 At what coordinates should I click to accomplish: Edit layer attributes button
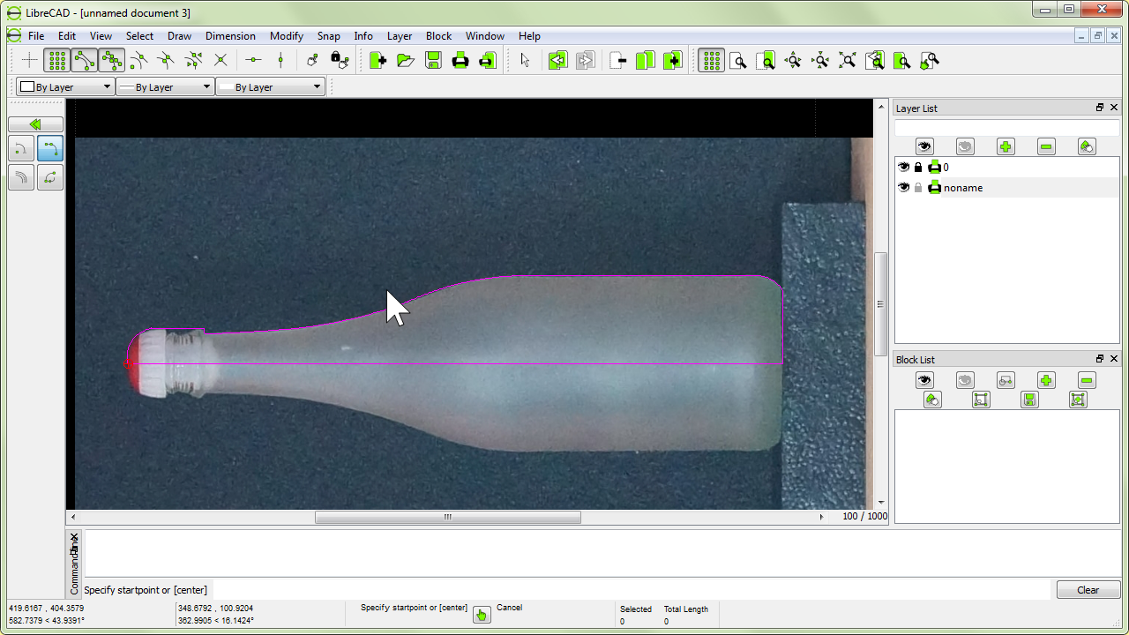(x=1087, y=146)
